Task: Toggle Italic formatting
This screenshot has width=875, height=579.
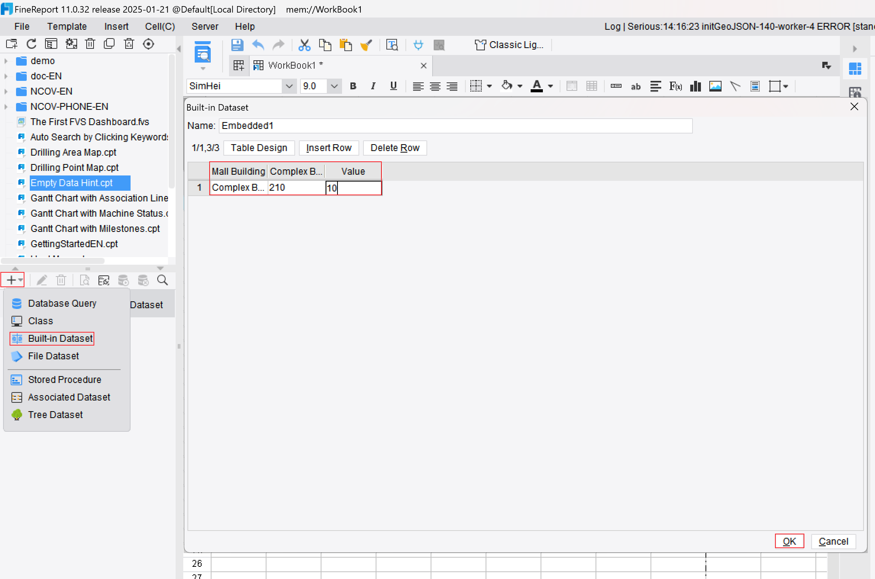Action: point(373,86)
